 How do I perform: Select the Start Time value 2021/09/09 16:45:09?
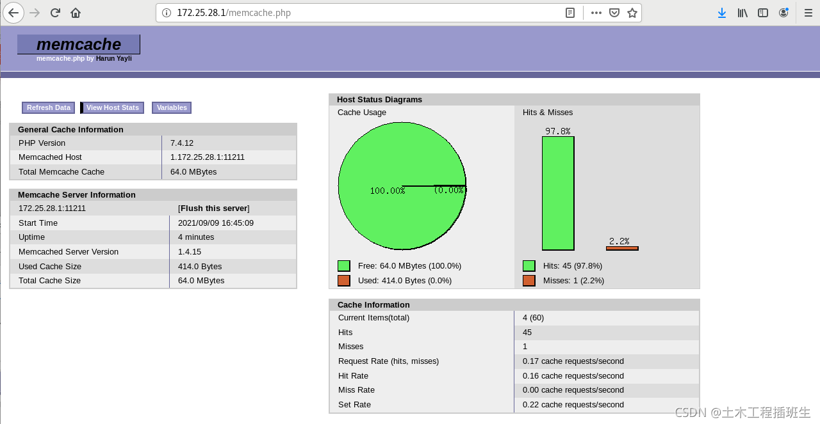click(x=216, y=223)
